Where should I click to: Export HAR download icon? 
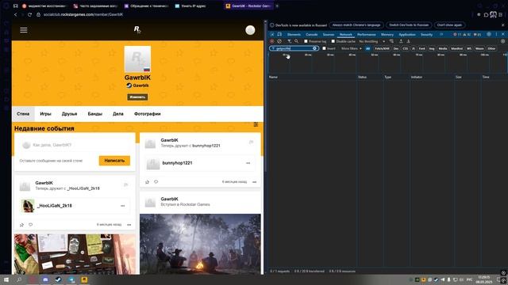(x=408, y=41)
